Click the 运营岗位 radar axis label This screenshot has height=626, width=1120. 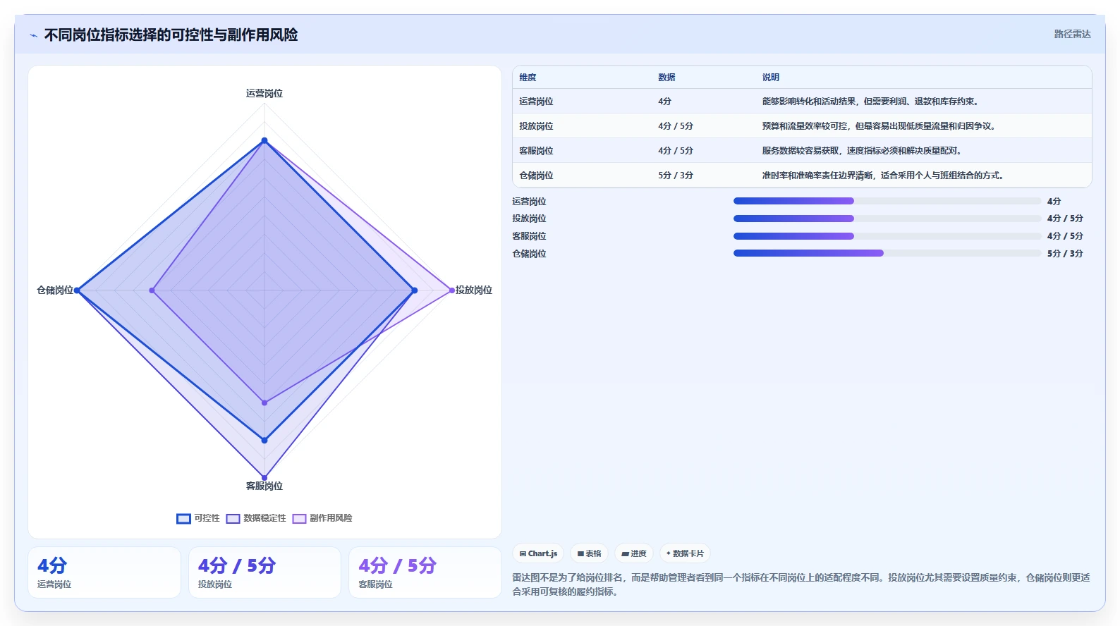264,93
